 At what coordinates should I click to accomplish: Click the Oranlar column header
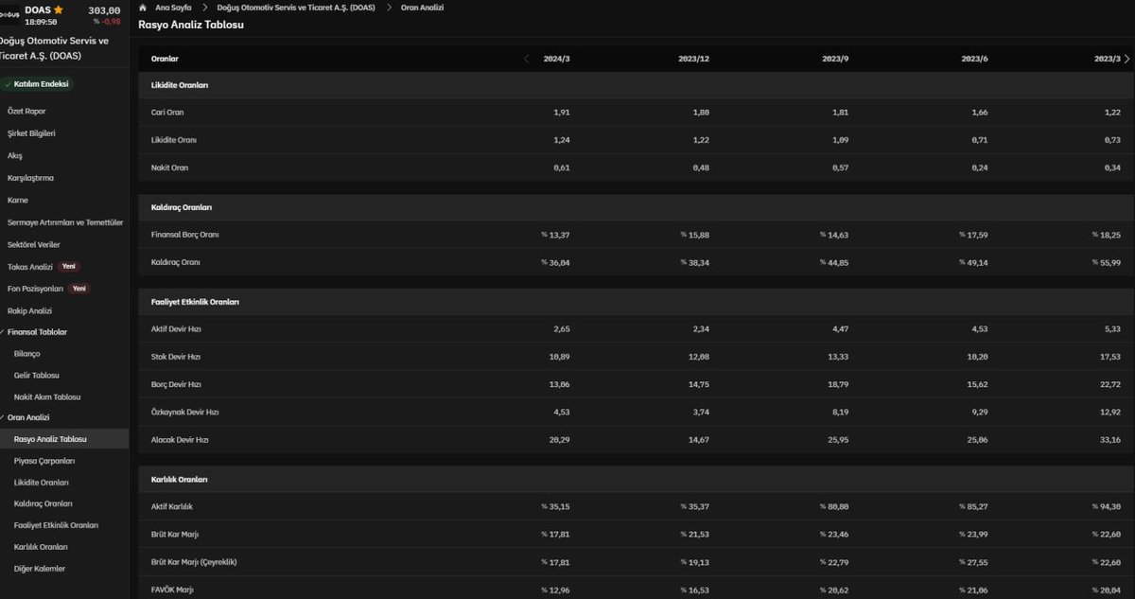(165, 59)
